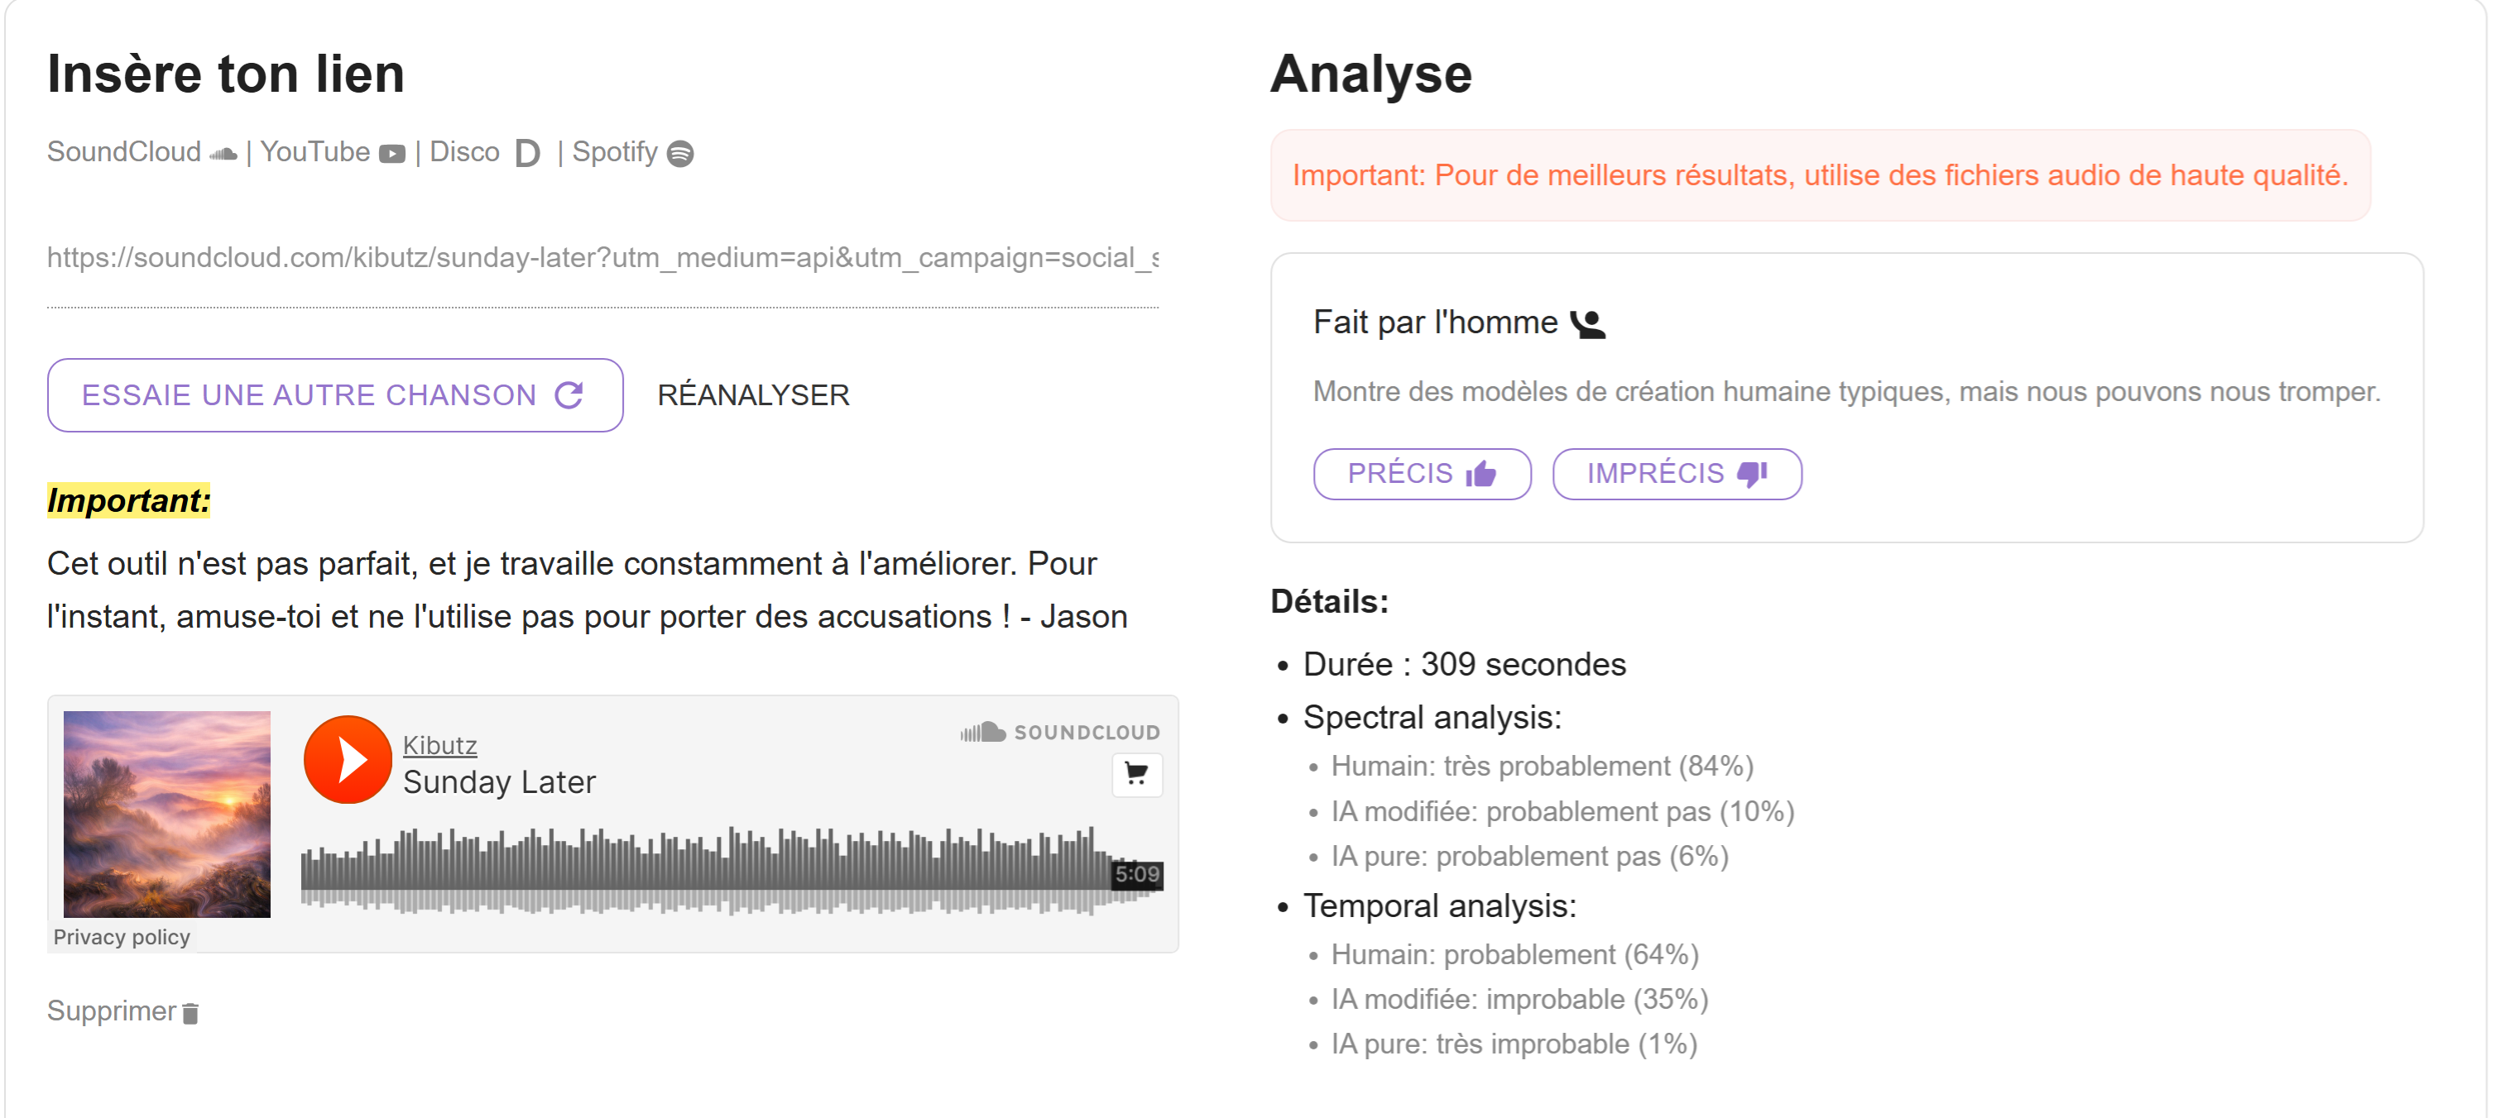Click the SoundCloud logo in the player
The height and width of the screenshot is (1118, 2500).
pos(1060,732)
